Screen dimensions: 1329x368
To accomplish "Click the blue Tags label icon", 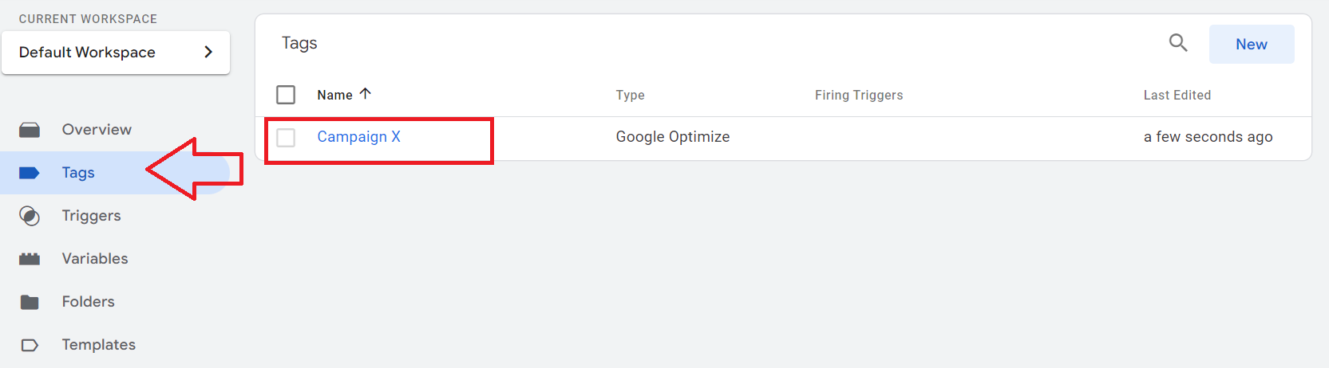I will [x=30, y=173].
